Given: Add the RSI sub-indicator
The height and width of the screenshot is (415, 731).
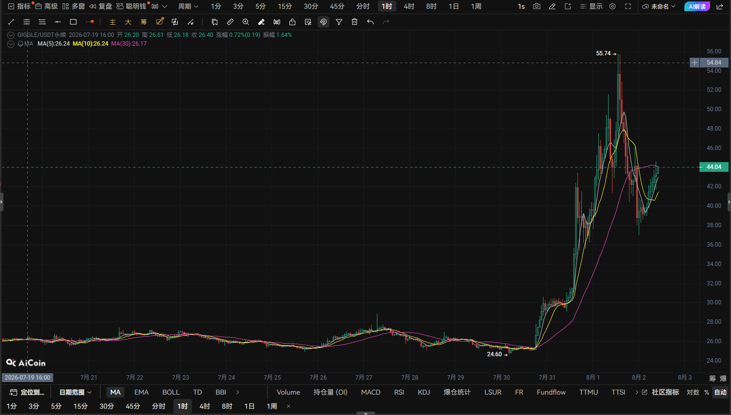Looking at the screenshot, I should click(399, 392).
